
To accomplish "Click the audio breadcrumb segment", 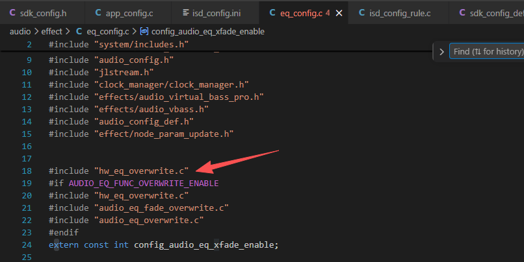I will [x=20, y=31].
